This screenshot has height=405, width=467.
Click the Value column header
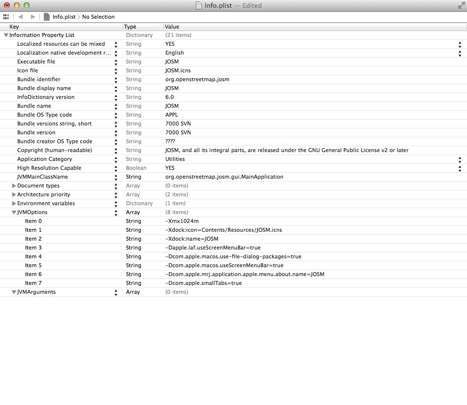tap(315, 27)
